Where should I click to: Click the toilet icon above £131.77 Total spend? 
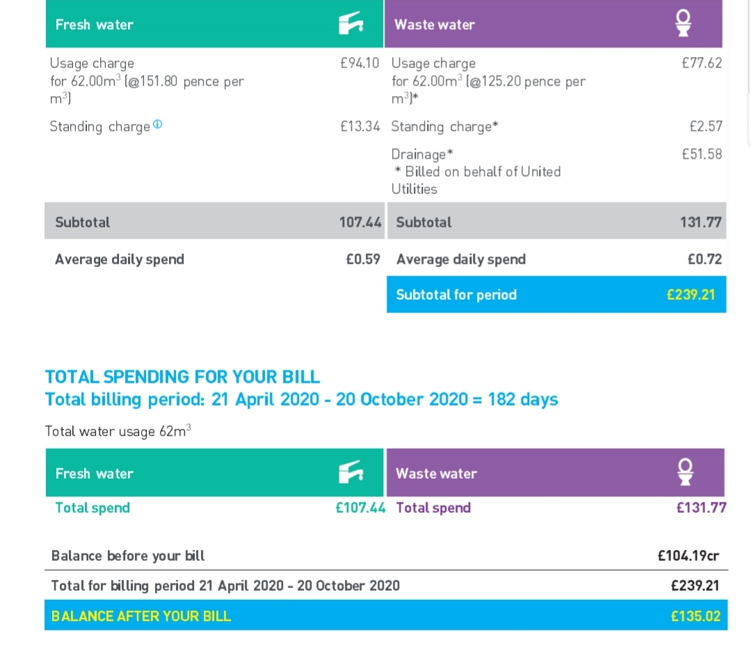(686, 472)
